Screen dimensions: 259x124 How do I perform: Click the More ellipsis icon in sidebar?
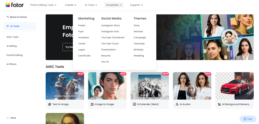[x=8, y=118]
